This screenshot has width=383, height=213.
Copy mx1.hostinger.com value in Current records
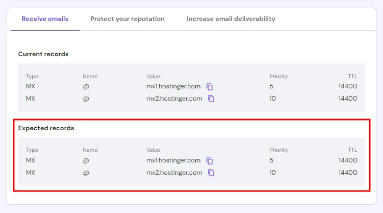[210, 87]
